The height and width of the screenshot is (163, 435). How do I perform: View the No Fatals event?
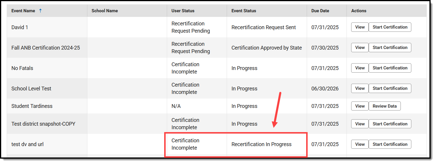pyautogui.click(x=360, y=68)
